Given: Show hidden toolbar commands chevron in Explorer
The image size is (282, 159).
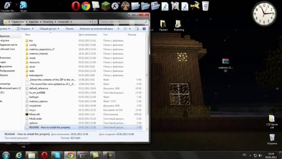Looking at the screenshot, I should pyautogui.click(x=119, y=29).
